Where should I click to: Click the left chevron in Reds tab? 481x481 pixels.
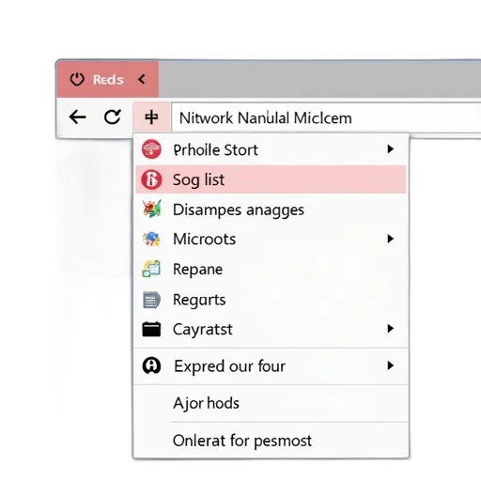click(x=142, y=79)
